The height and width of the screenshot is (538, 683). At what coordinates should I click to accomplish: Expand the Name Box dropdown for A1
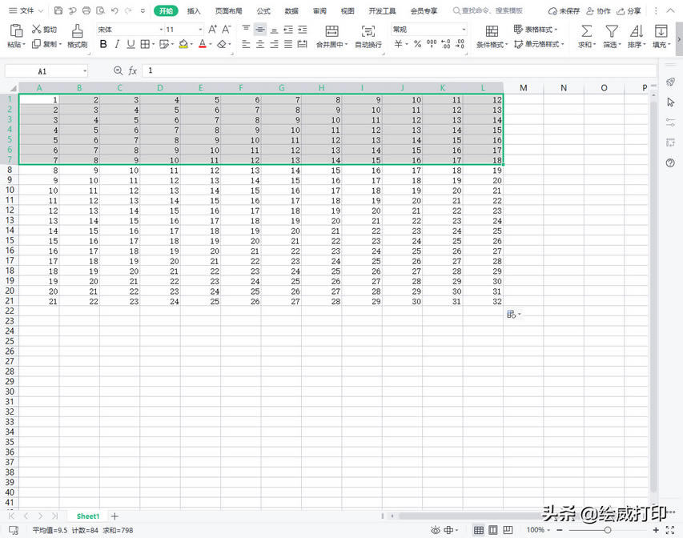tap(85, 71)
